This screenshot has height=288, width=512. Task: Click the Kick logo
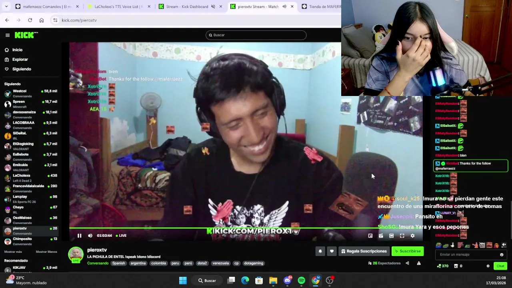pos(26,35)
